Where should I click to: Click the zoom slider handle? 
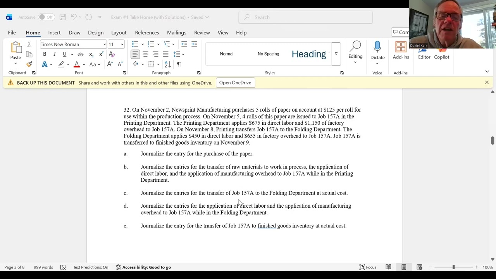point(453,267)
